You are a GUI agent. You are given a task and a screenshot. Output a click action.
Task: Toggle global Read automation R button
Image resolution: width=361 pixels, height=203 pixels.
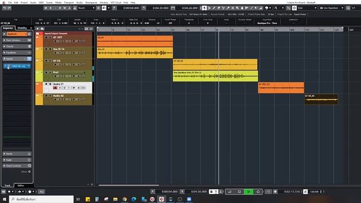pos(60,8)
